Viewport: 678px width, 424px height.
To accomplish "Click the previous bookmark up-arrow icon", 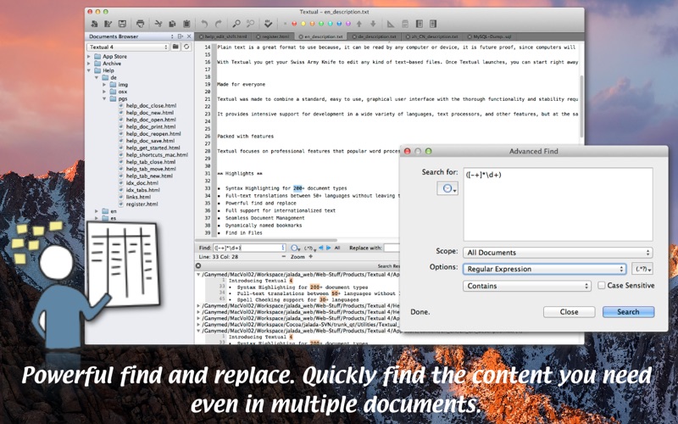I will click(358, 24).
